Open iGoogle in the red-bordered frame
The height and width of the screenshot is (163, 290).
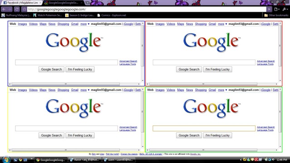click(x=266, y=24)
